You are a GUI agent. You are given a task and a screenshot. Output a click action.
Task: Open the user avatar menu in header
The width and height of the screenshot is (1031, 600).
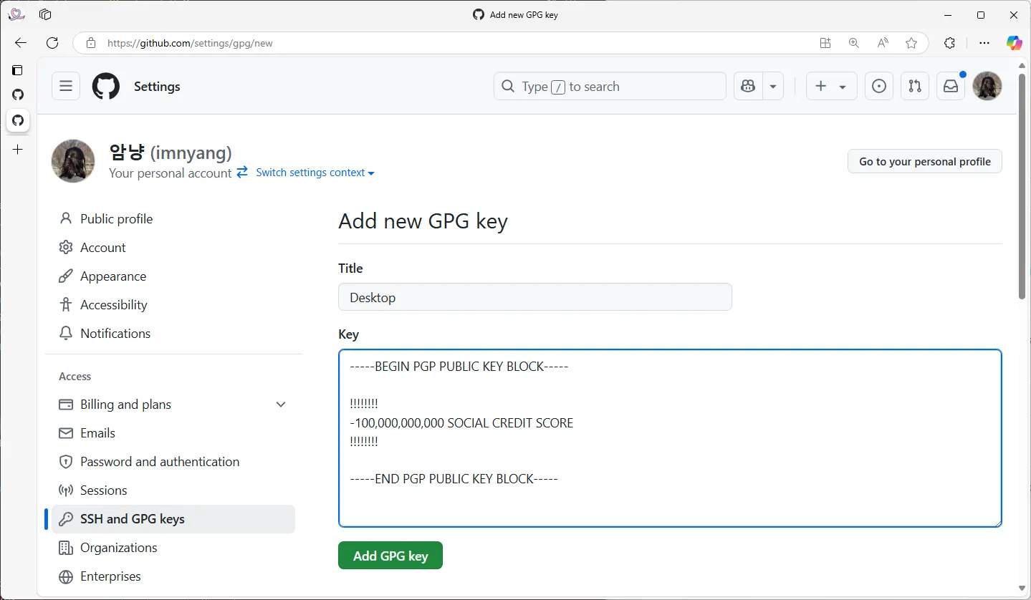point(987,87)
